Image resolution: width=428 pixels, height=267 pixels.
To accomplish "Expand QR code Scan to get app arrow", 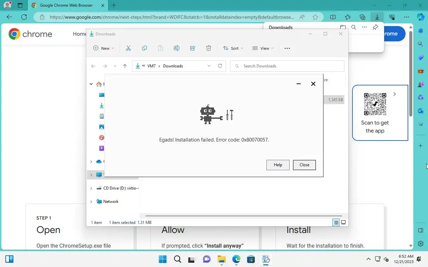I will pos(395,94).
